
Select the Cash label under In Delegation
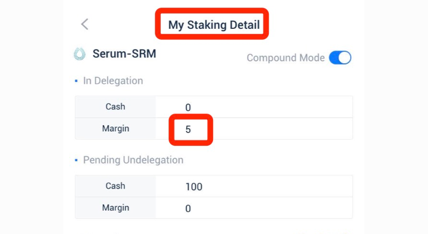pyautogui.click(x=115, y=107)
